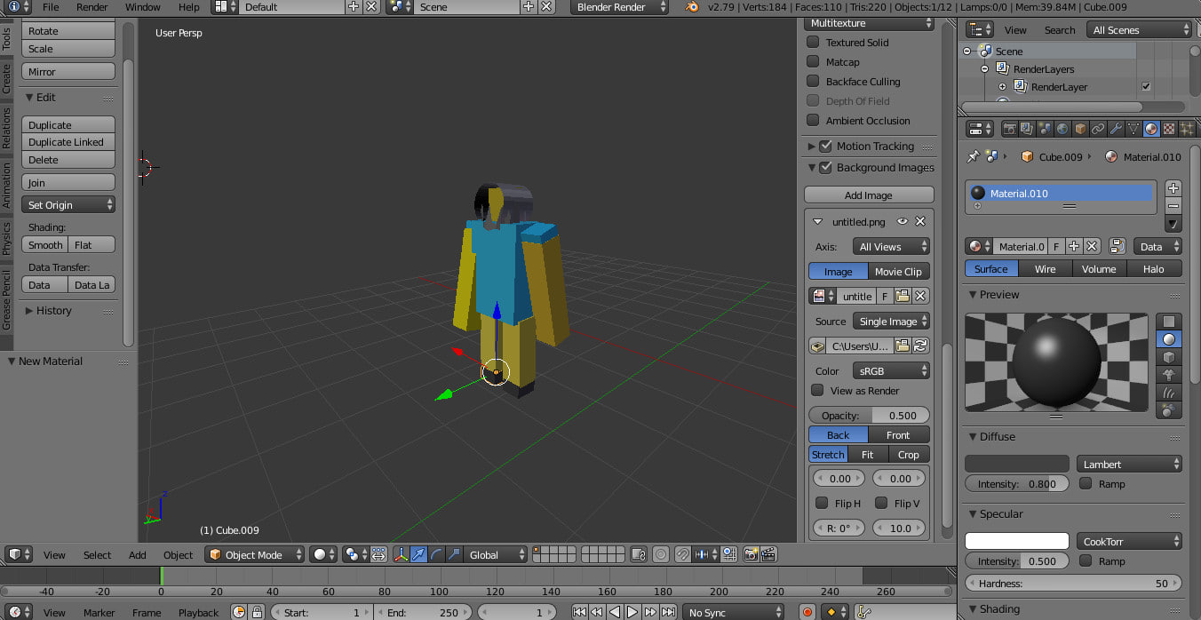Enable the Flip H checkbox
This screenshot has height=620, width=1201.
(822, 503)
